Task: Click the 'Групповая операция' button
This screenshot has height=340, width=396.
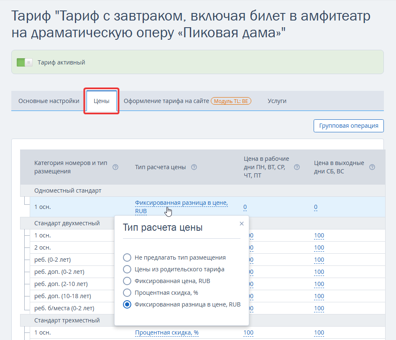Action: point(348,126)
